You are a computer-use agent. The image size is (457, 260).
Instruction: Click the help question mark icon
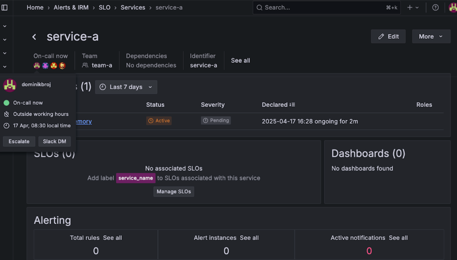tap(435, 8)
